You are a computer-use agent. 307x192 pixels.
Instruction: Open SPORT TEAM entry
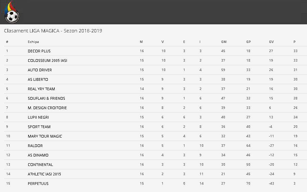(x=39, y=127)
